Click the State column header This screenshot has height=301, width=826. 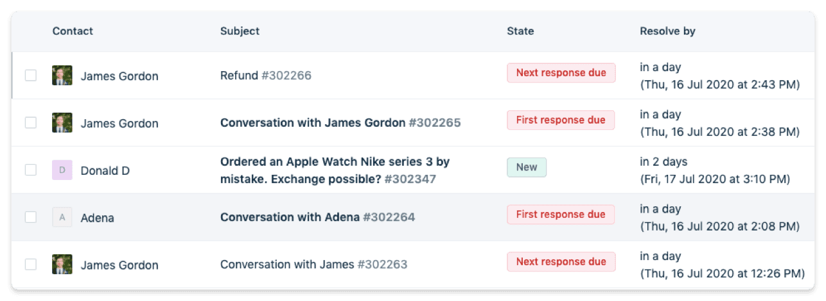[520, 31]
